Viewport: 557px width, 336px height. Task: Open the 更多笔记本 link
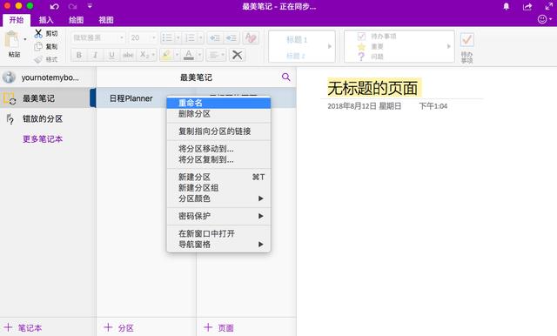[x=43, y=139]
